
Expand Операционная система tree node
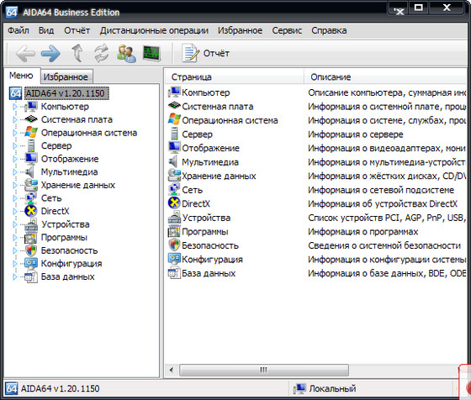point(15,133)
